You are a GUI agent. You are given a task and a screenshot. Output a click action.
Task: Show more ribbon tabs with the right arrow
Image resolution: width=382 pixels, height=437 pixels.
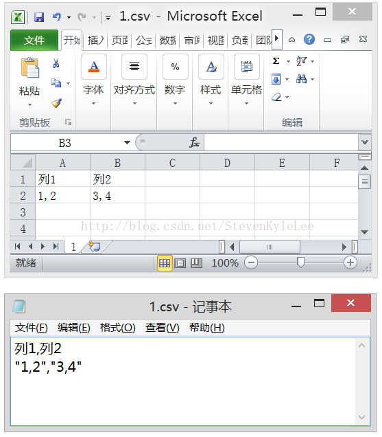coord(277,38)
